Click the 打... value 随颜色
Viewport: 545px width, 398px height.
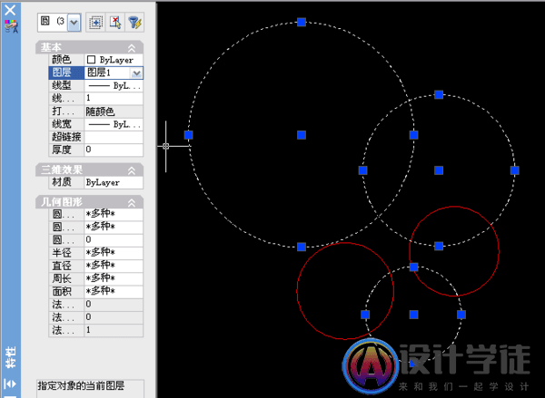(114, 112)
